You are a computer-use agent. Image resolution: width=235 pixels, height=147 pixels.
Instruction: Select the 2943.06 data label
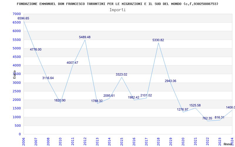pyautogui.click(x=171, y=81)
